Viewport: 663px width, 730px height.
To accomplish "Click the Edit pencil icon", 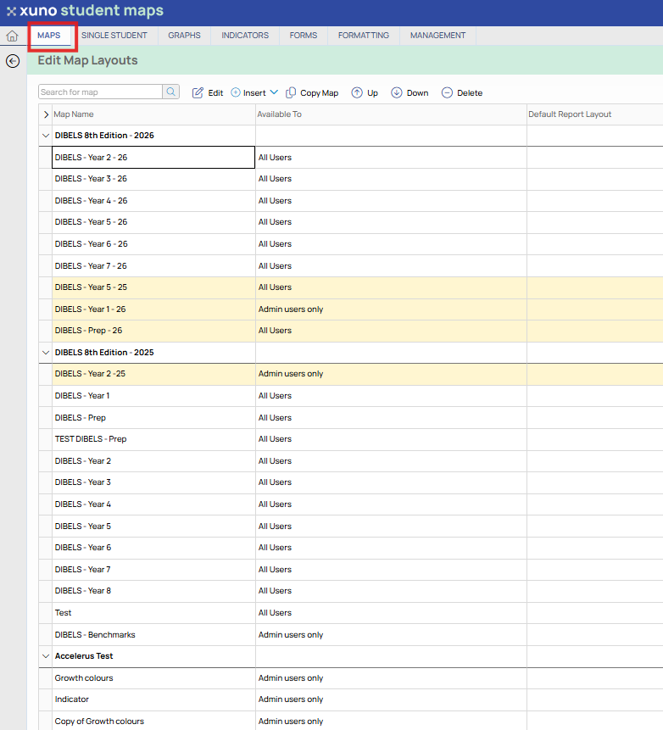I will point(198,92).
